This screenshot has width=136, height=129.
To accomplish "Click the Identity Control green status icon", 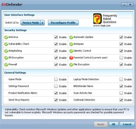I will pos(71,51).
